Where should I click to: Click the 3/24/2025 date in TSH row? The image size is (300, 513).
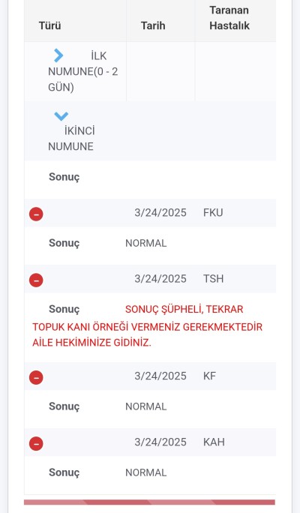click(x=160, y=279)
